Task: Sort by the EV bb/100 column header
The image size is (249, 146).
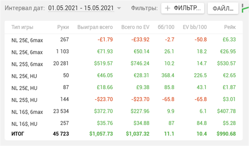Action: tap(195, 27)
